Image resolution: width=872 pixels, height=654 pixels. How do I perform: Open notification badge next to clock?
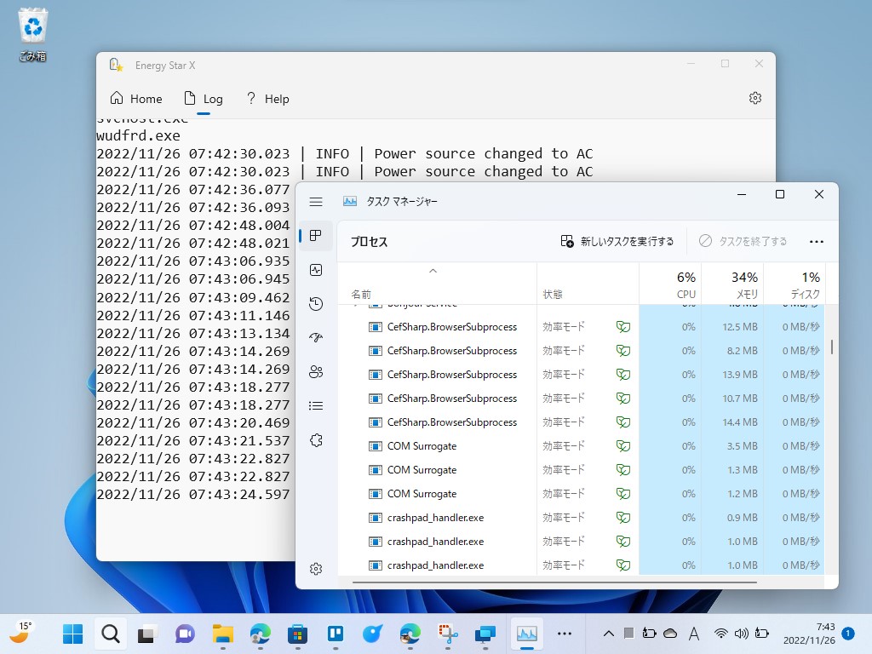848,634
